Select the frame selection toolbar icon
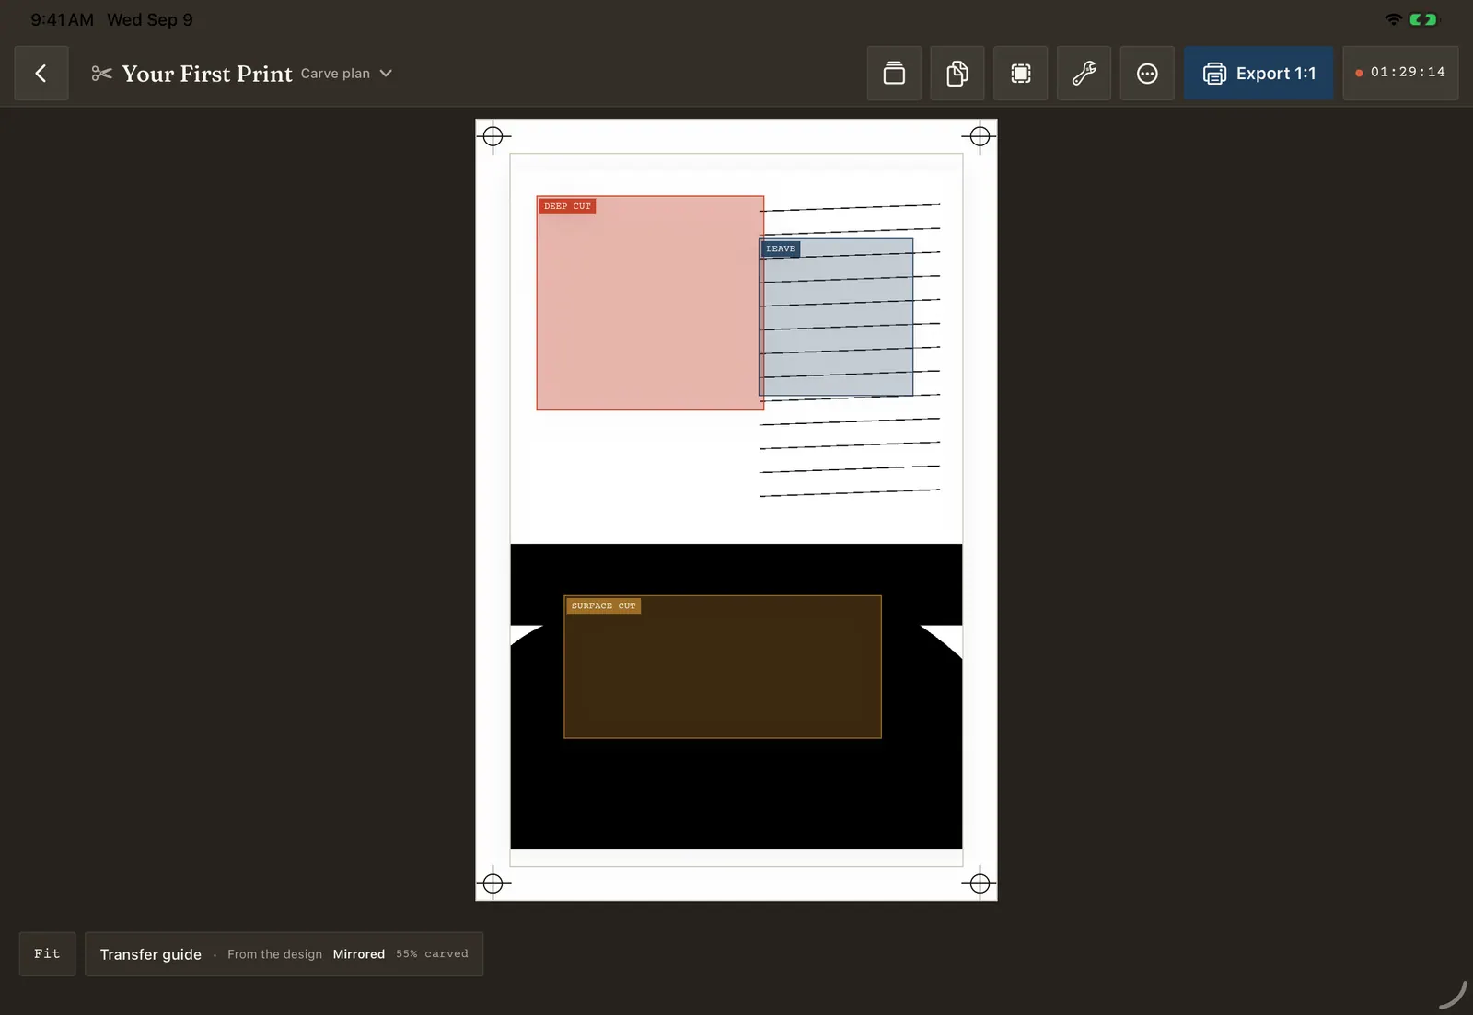This screenshot has width=1473, height=1015. pos(1021,74)
